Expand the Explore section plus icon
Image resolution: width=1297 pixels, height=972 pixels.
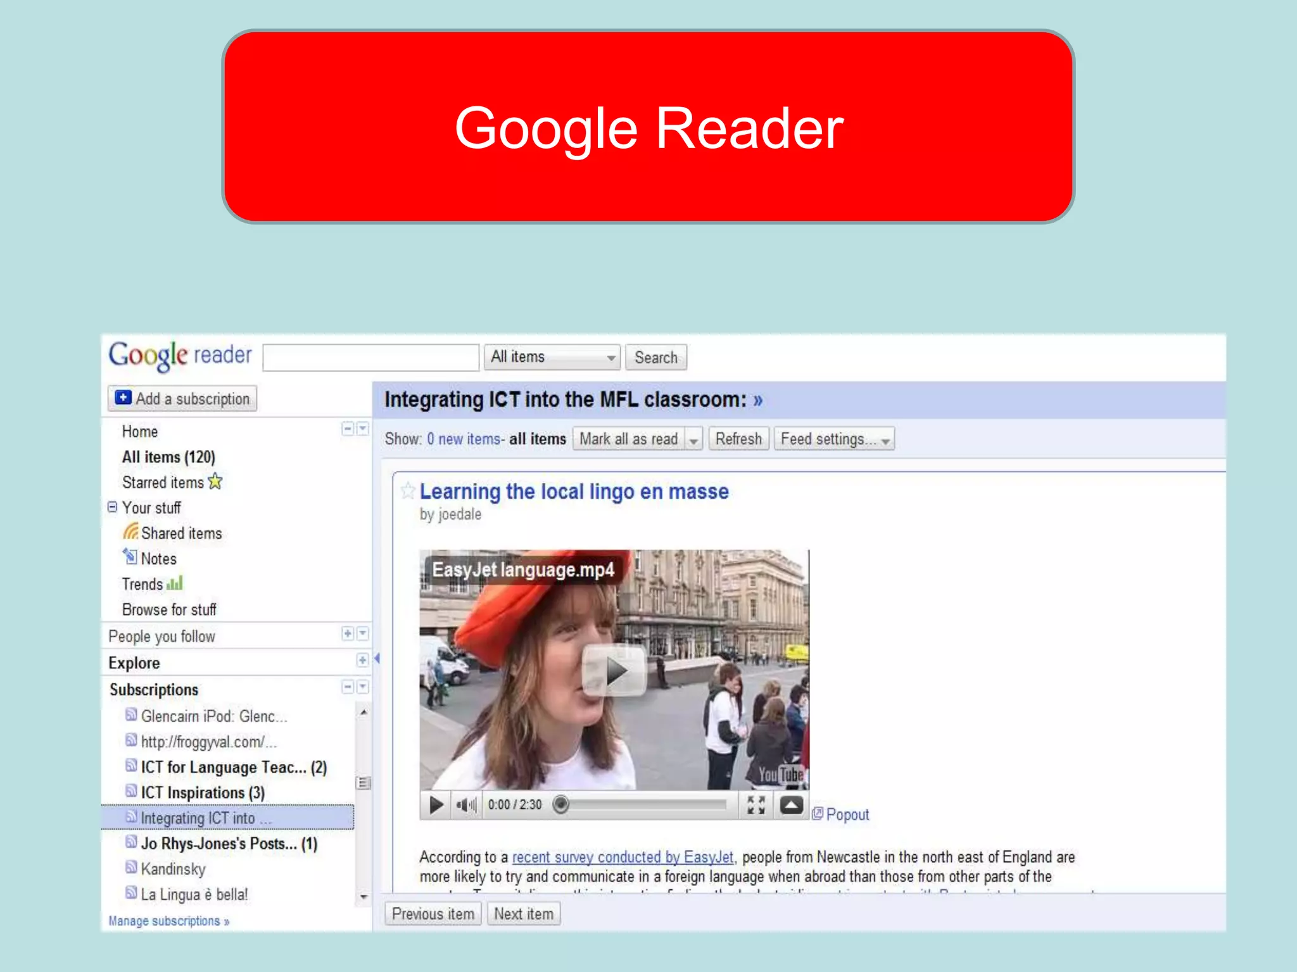363,660
